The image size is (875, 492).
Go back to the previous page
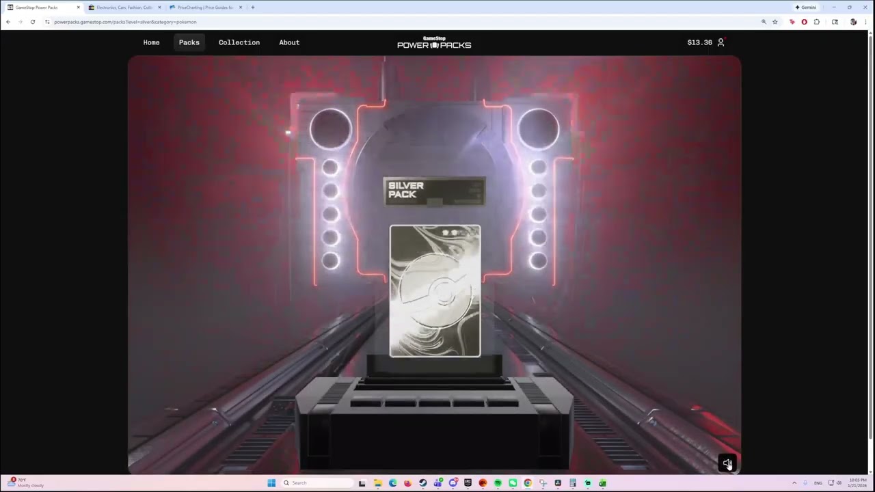pos(8,22)
